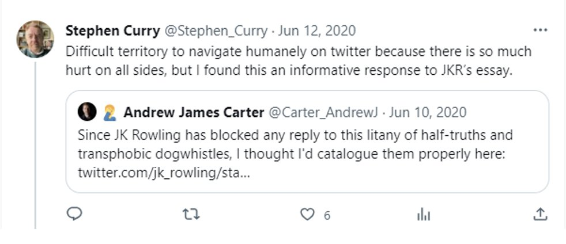Click the vertical thread line under avatar
Screen dimensions: 566x244
point(35,144)
